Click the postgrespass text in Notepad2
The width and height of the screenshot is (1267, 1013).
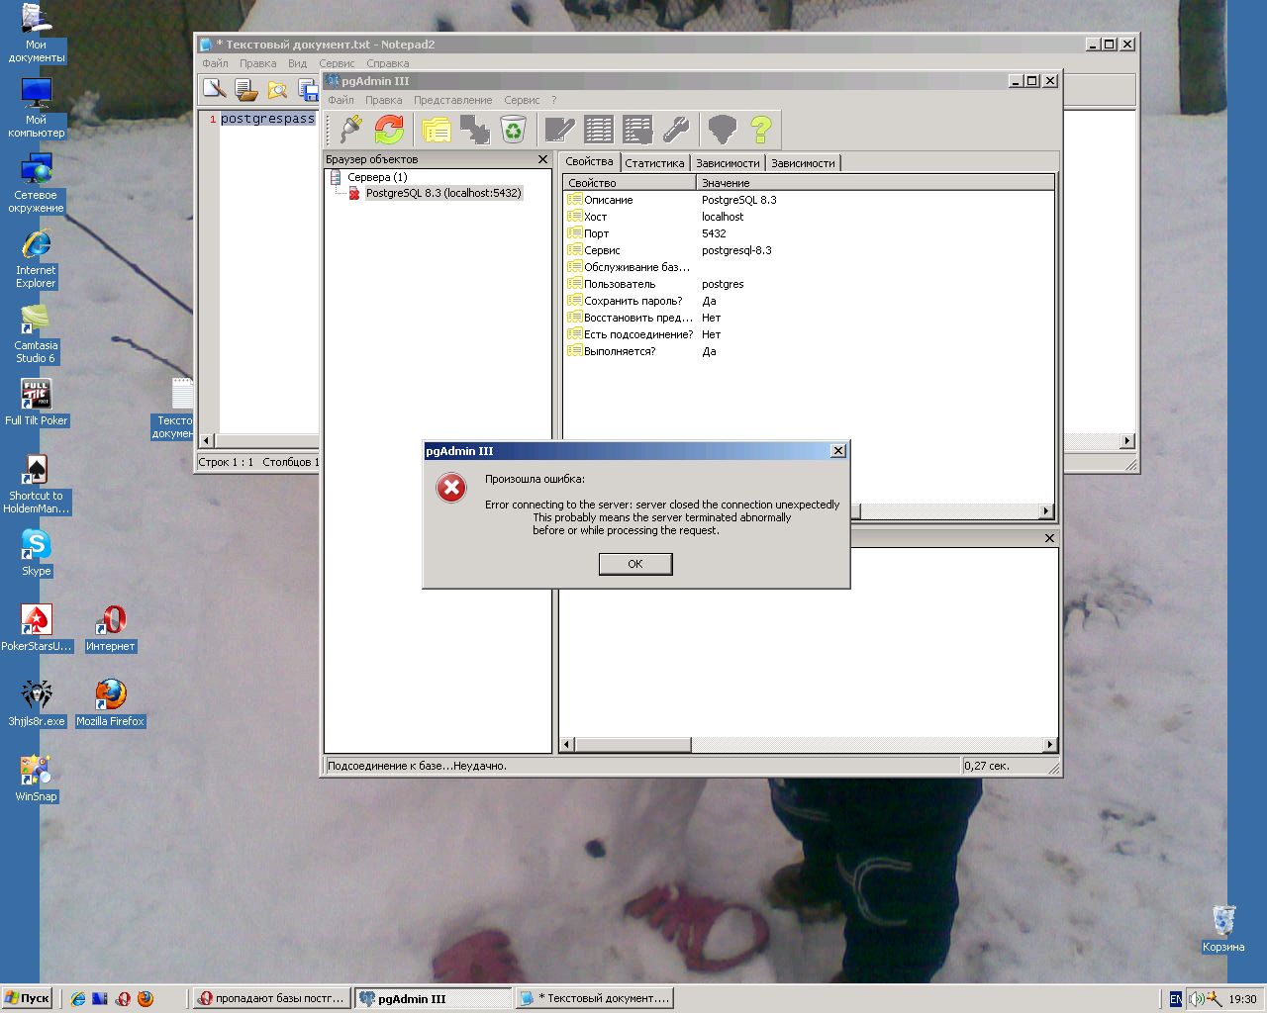(267, 119)
